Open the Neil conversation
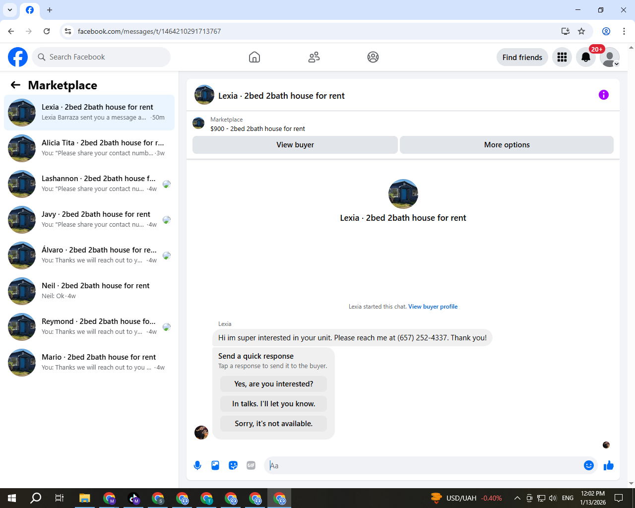Screen dimensions: 635x508 pos(89,291)
